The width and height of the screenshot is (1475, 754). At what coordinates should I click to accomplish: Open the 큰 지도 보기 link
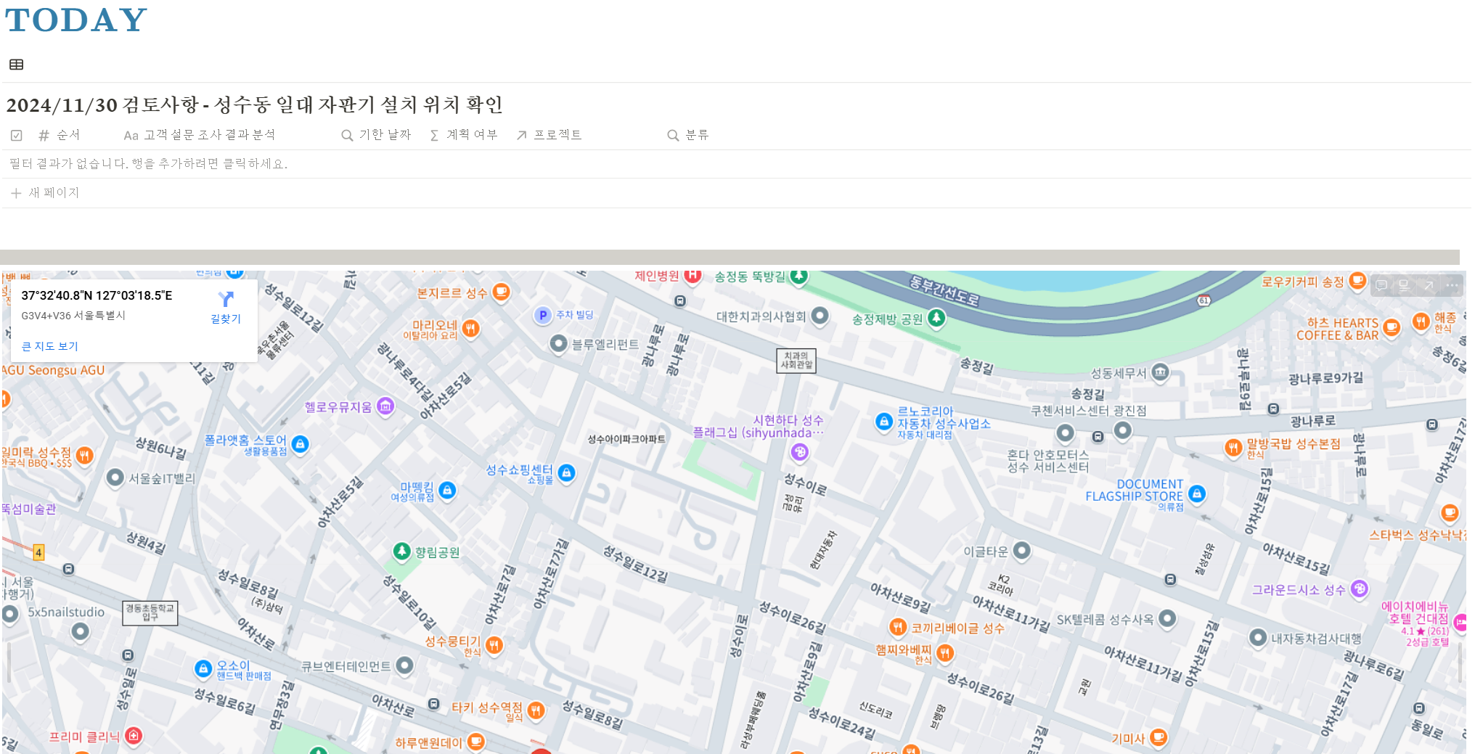point(49,346)
